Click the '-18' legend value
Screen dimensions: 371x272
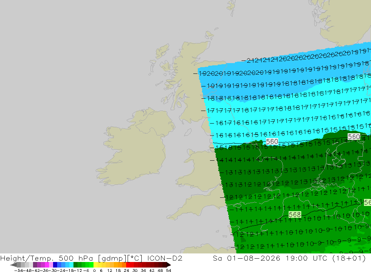[x=70, y=271]
